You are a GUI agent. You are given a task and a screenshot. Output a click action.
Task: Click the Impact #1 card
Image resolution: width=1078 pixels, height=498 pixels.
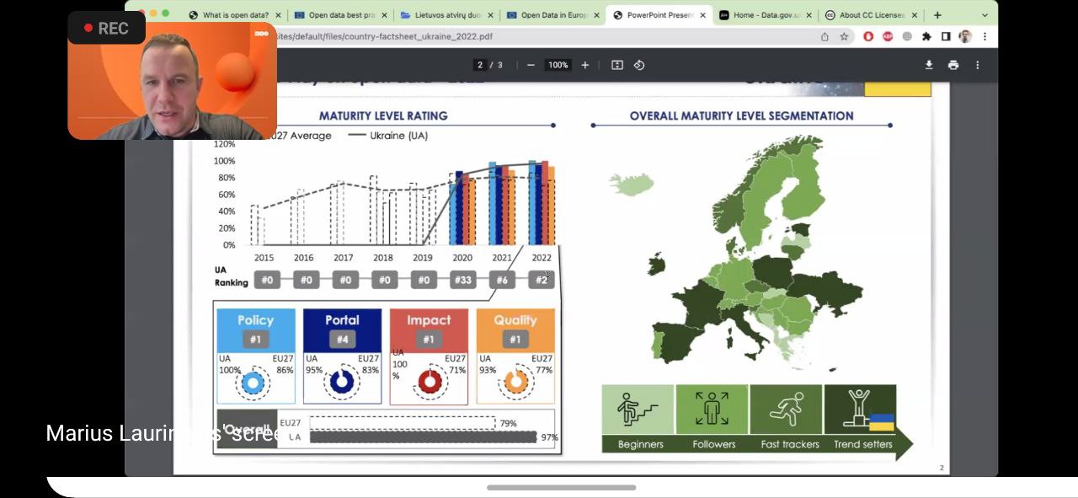pyautogui.click(x=429, y=356)
